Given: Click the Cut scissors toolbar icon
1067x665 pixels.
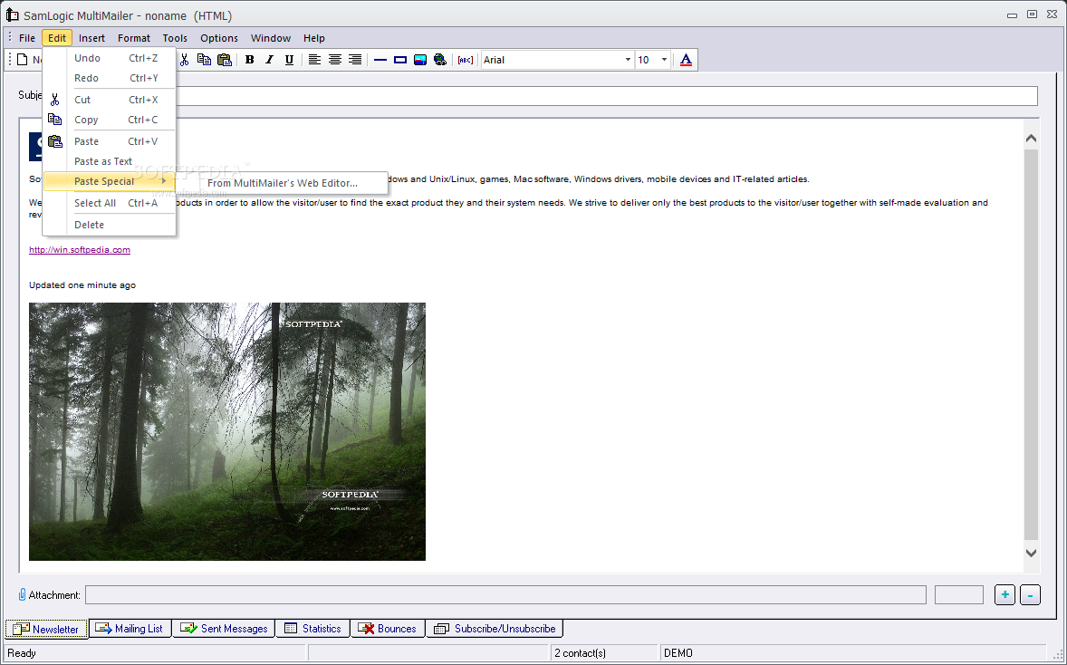Looking at the screenshot, I should pos(184,60).
